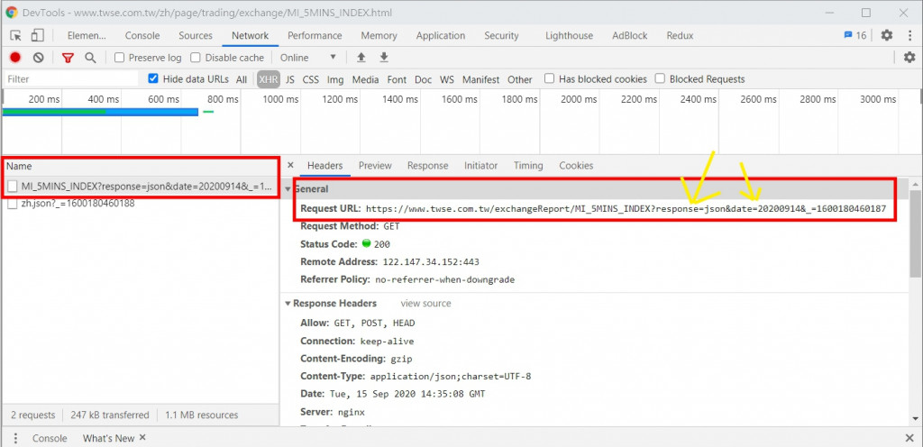Check Has blocked cookies checkbox
The width and height of the screenshot is (923, 447).
[549, 78]
